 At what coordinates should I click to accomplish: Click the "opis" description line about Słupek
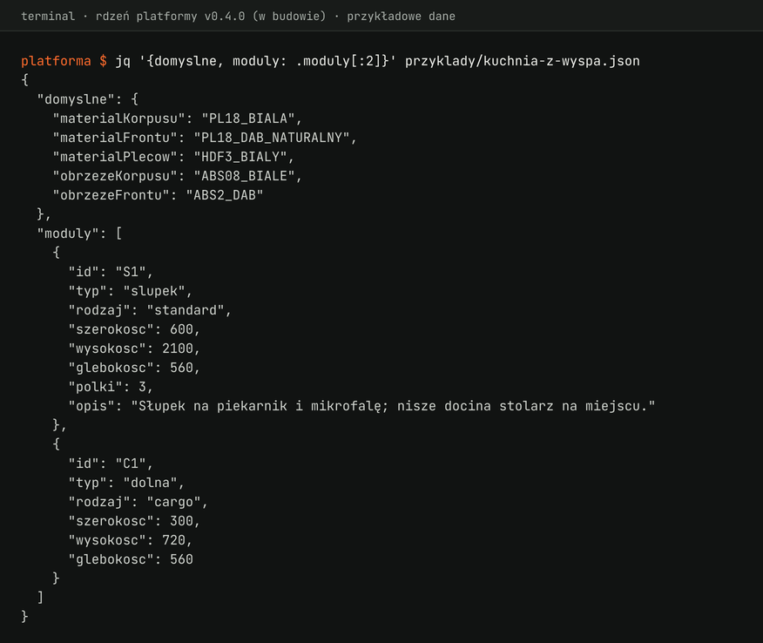[361, 406]
